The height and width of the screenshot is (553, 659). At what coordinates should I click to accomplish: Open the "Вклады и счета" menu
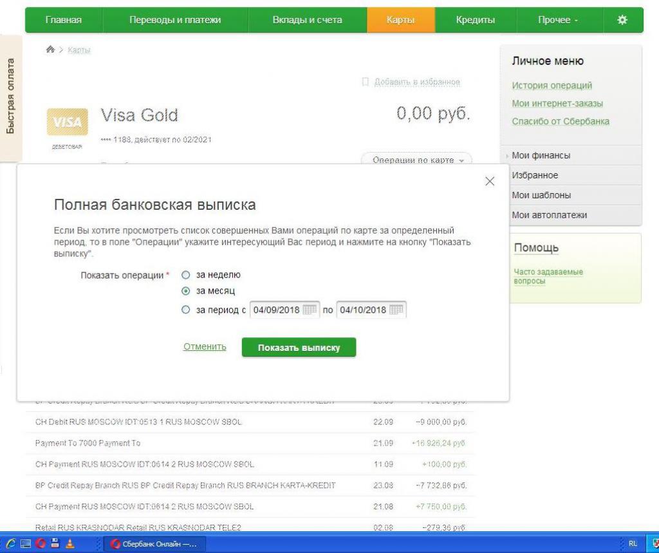(x=307, y=20)
